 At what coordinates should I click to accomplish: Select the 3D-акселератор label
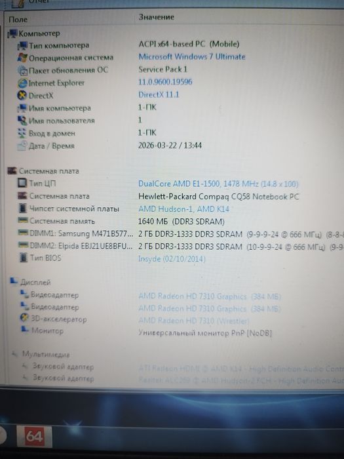click(59, 319)
